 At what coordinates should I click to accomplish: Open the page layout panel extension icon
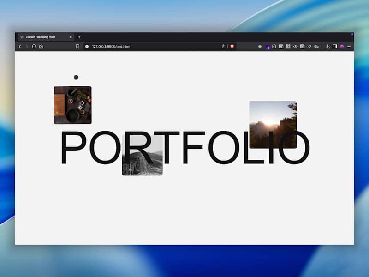click(x=303, y=47)
